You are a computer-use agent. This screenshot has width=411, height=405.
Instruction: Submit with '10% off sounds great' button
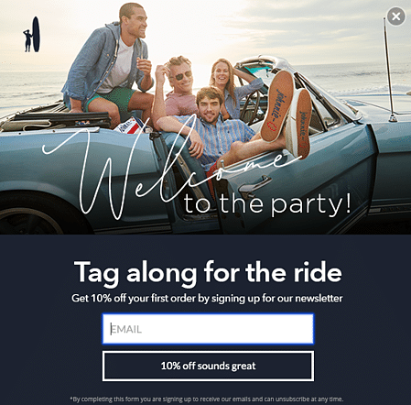pyautogui.click(x=208, y=366)
